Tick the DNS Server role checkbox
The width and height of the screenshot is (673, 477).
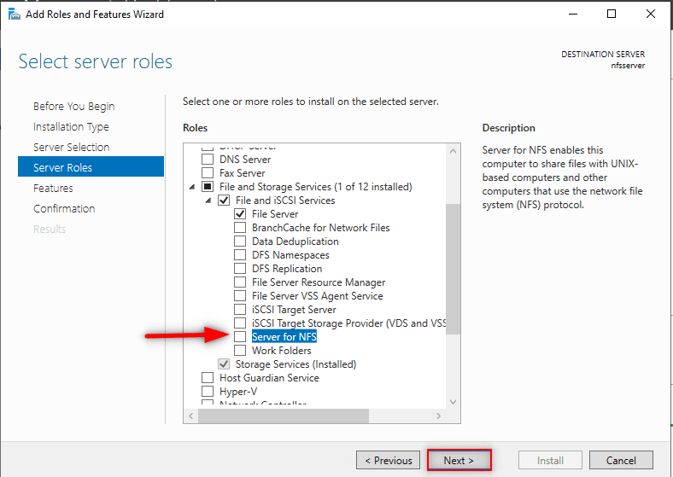point(207,160)
